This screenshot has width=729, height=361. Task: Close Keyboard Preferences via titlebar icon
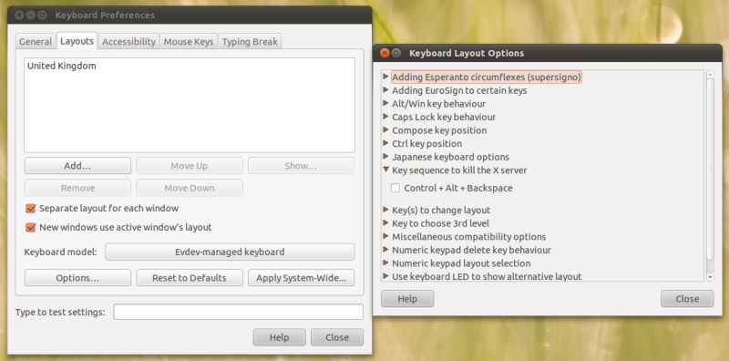click(x=19, y=15)
